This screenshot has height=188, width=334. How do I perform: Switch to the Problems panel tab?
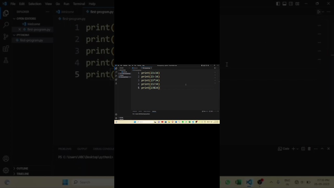tap(135, 111)
